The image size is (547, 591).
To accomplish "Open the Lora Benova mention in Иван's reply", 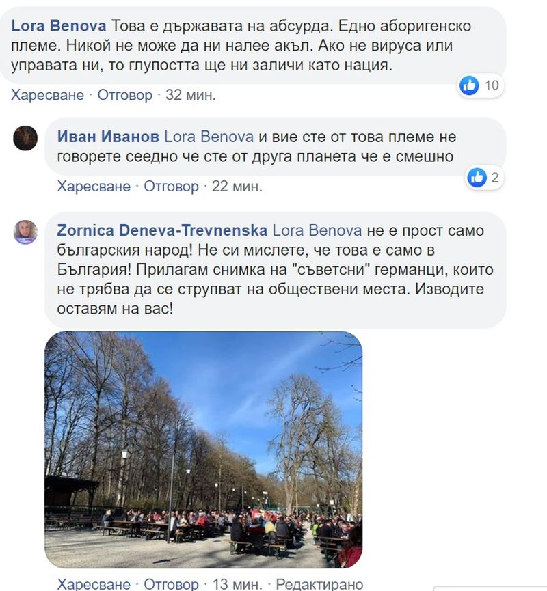I will 209,137.
